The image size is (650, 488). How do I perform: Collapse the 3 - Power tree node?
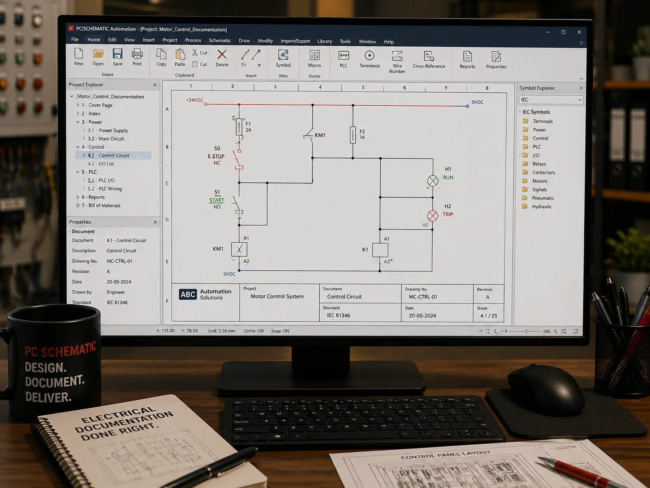pos(78,122)
